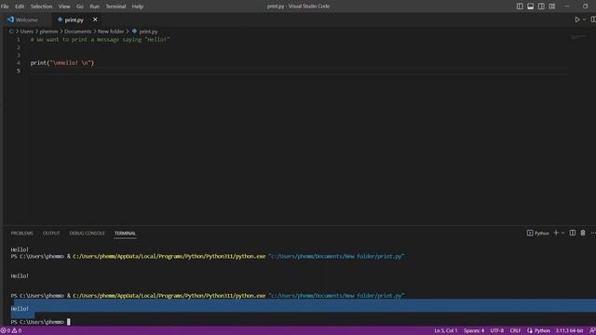Screen dimensions: 596x335
Task: Click the Python file icon on print.py tab
Action: point(60,20)
